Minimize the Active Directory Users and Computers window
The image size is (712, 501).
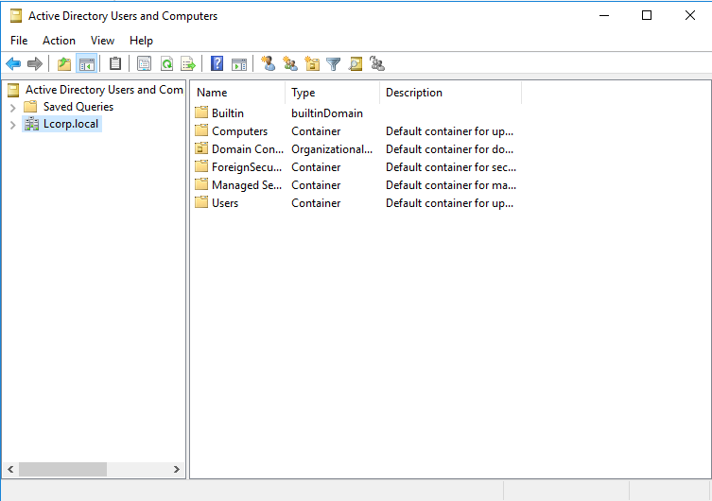coord(604,15)
